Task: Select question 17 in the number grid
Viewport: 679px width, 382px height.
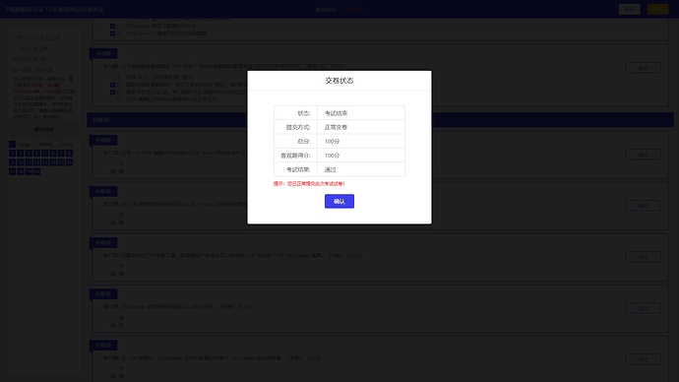Action: [x=12, y=172]
